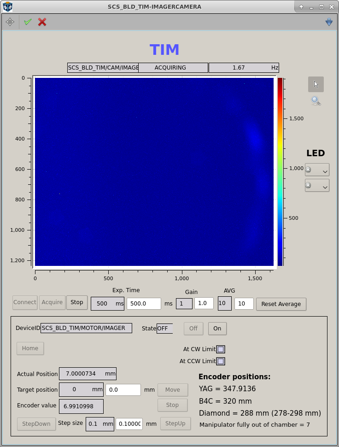
Task: Click the Diamond = 288 mm text
Action: (260, 413)
